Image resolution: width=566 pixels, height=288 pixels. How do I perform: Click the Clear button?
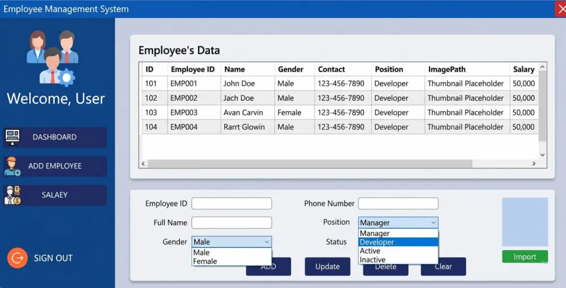click(x=443, y=266)
